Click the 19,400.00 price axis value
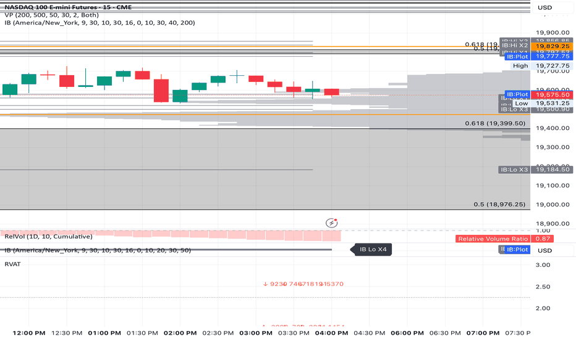The width and height of the screenshot is (576, 339). click(553, 128)
